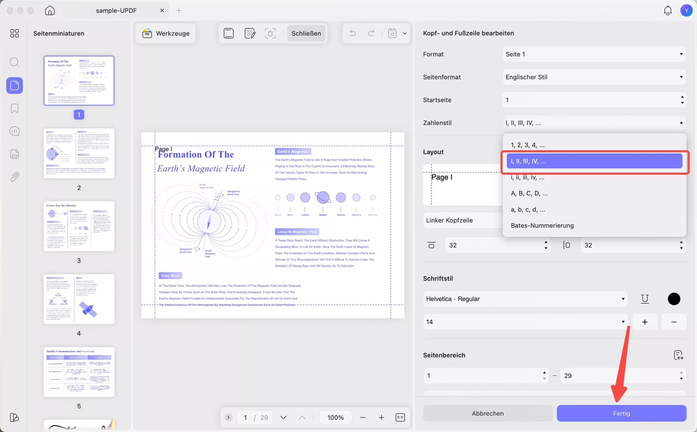Viewport: 697px width, 432px height.
Task: Open the Helvetica Regular font dropdown
Action: coord(525,299)
